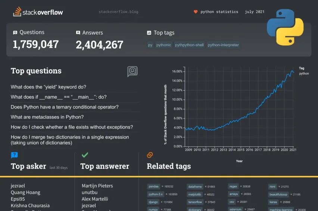Viewport: 318px width, 211px height.
Task: Select the python-3.x related tag
Action: 156,194
